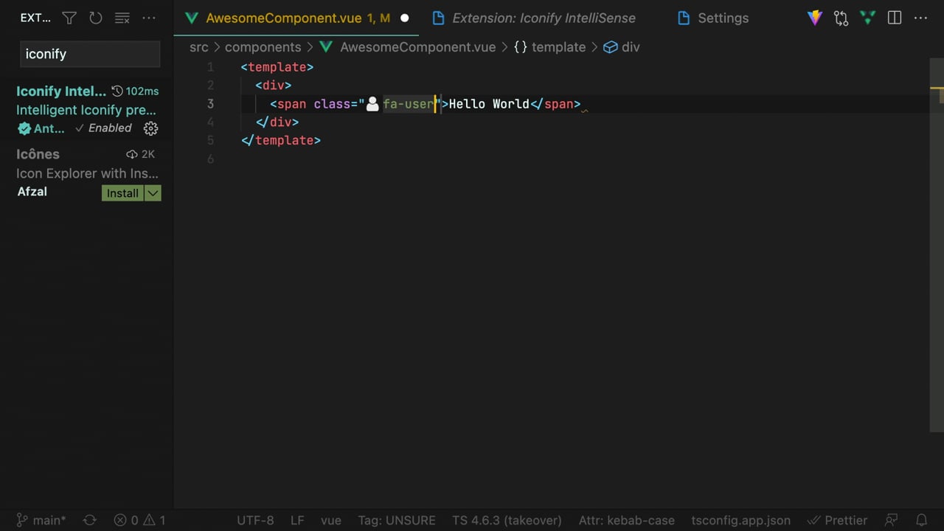
Task: Expand the template breadcrumb item
Action: tap(558, 47)
